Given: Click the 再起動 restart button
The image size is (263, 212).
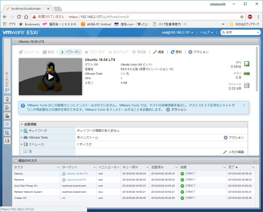Looking at the screenshot, I should click(139, 52).
